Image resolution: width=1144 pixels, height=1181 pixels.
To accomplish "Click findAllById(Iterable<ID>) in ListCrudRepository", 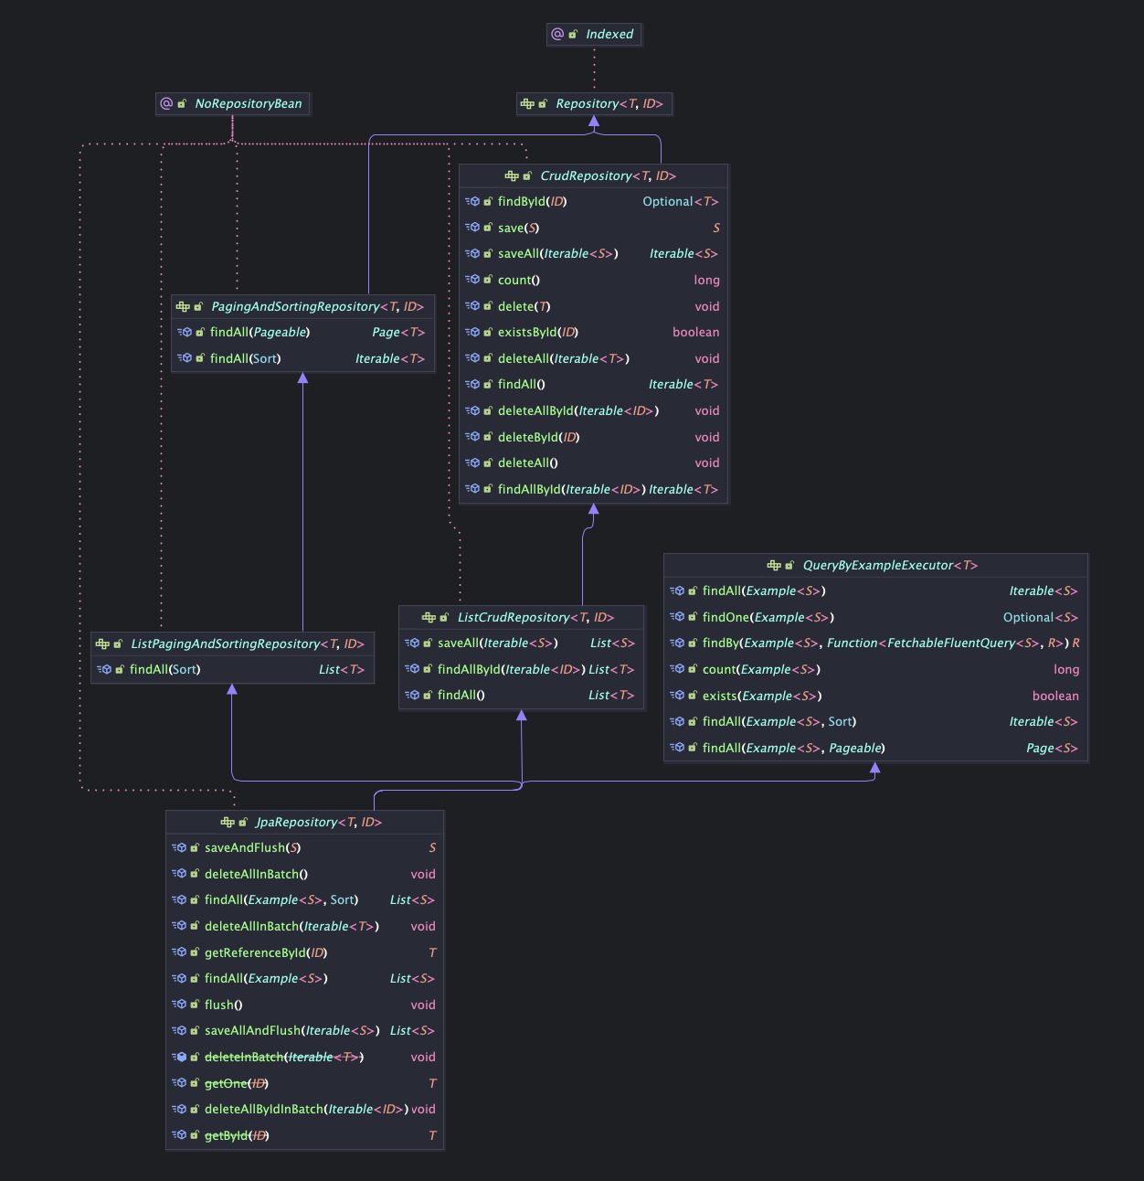I will (521, 669).
